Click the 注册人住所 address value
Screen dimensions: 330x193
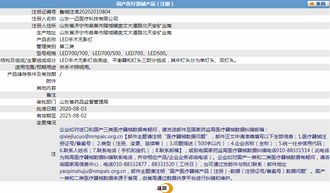click(116, 26)
